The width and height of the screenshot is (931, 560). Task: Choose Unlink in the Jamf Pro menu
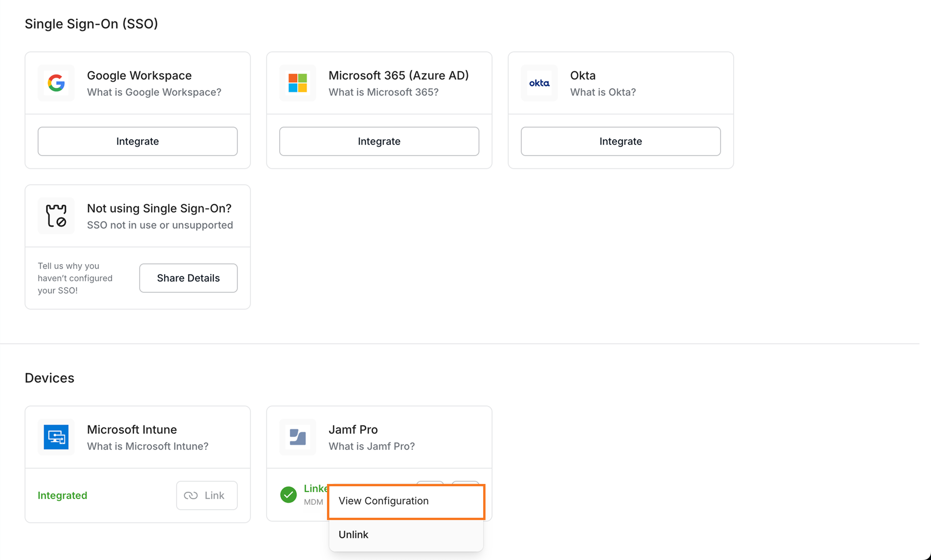pos(354,535)
